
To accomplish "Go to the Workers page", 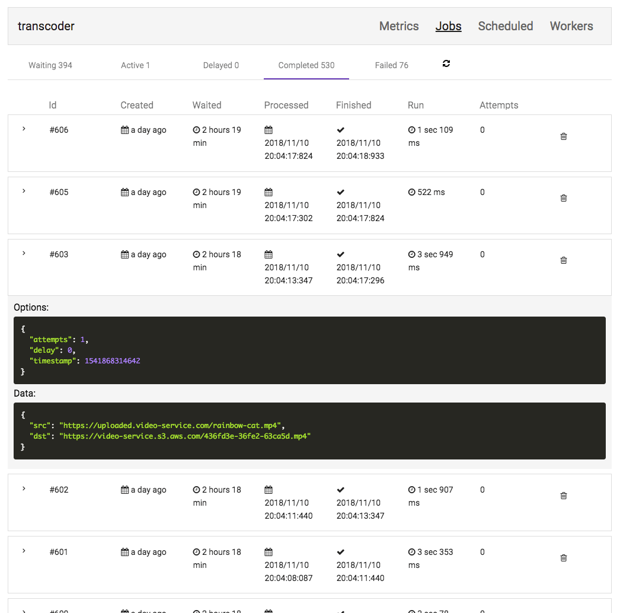I will pyautogui.click(x=571, y=26).
